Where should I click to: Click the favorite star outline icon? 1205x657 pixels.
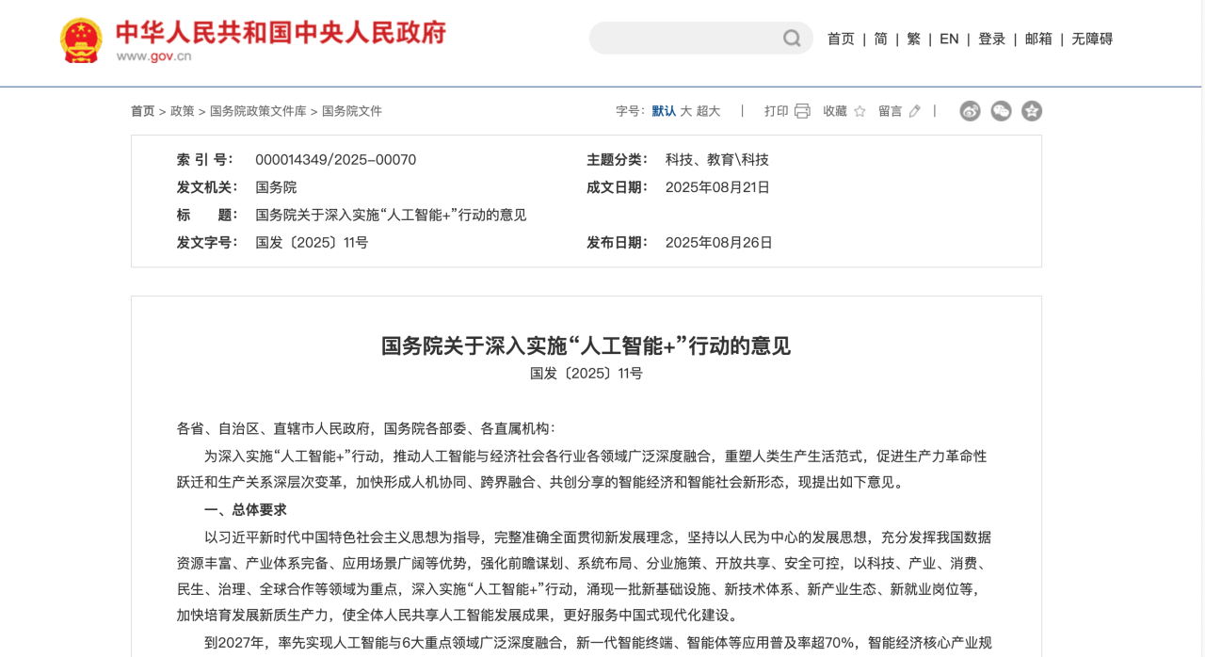[x=860, y=111]
